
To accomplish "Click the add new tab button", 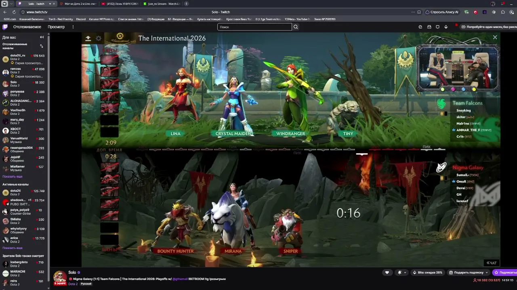I will click(186, 4).
